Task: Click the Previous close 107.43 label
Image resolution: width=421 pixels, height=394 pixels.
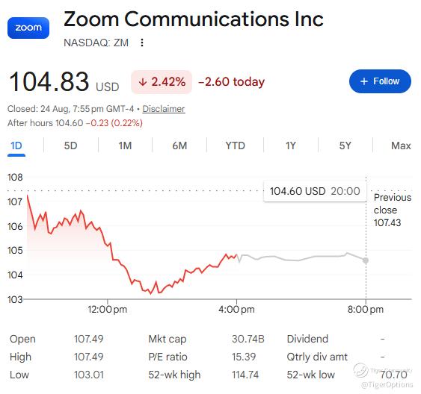Action: pos(393,210)
